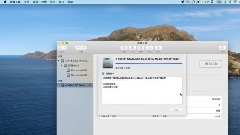Click the paper plane menu bar icon

click(x=198, y=2)
